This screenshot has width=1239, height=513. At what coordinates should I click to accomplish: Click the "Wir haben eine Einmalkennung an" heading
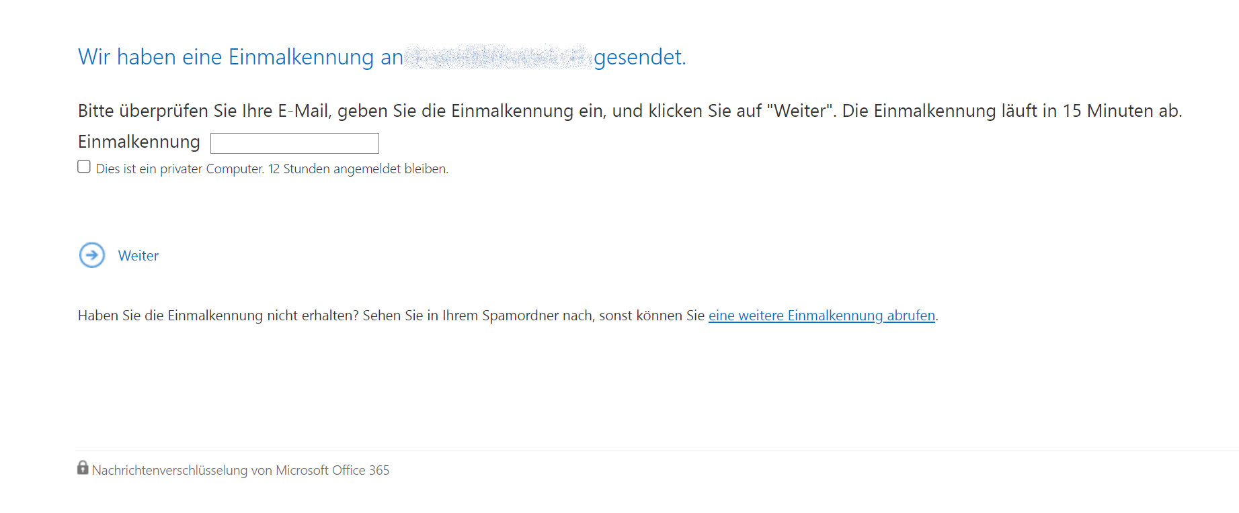(x=240, y=57)
